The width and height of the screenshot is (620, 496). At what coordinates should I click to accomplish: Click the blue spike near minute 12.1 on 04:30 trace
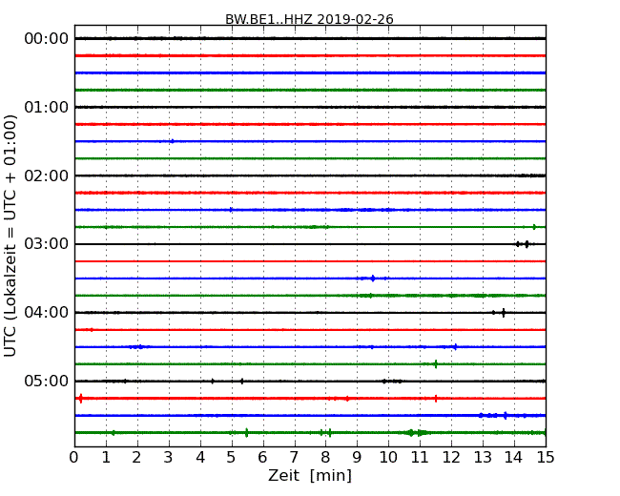pyautogui.click(x=456, y=347)
